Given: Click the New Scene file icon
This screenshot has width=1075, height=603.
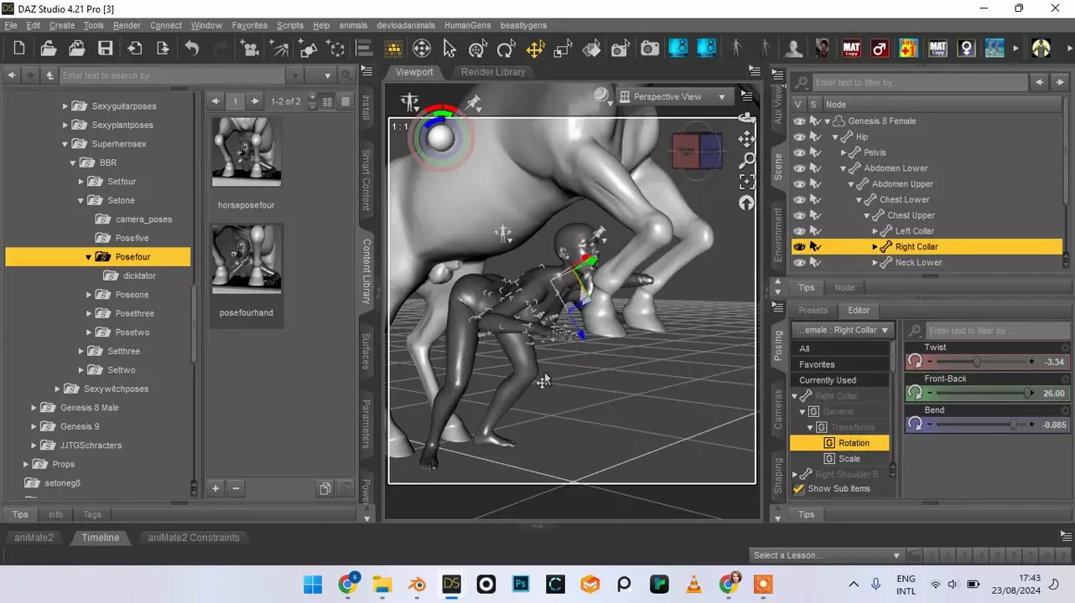Looking at the screenshot, I should [x=19, y=49].
